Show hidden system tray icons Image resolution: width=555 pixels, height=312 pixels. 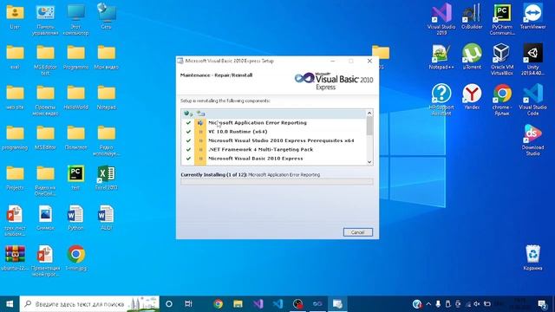428,304
